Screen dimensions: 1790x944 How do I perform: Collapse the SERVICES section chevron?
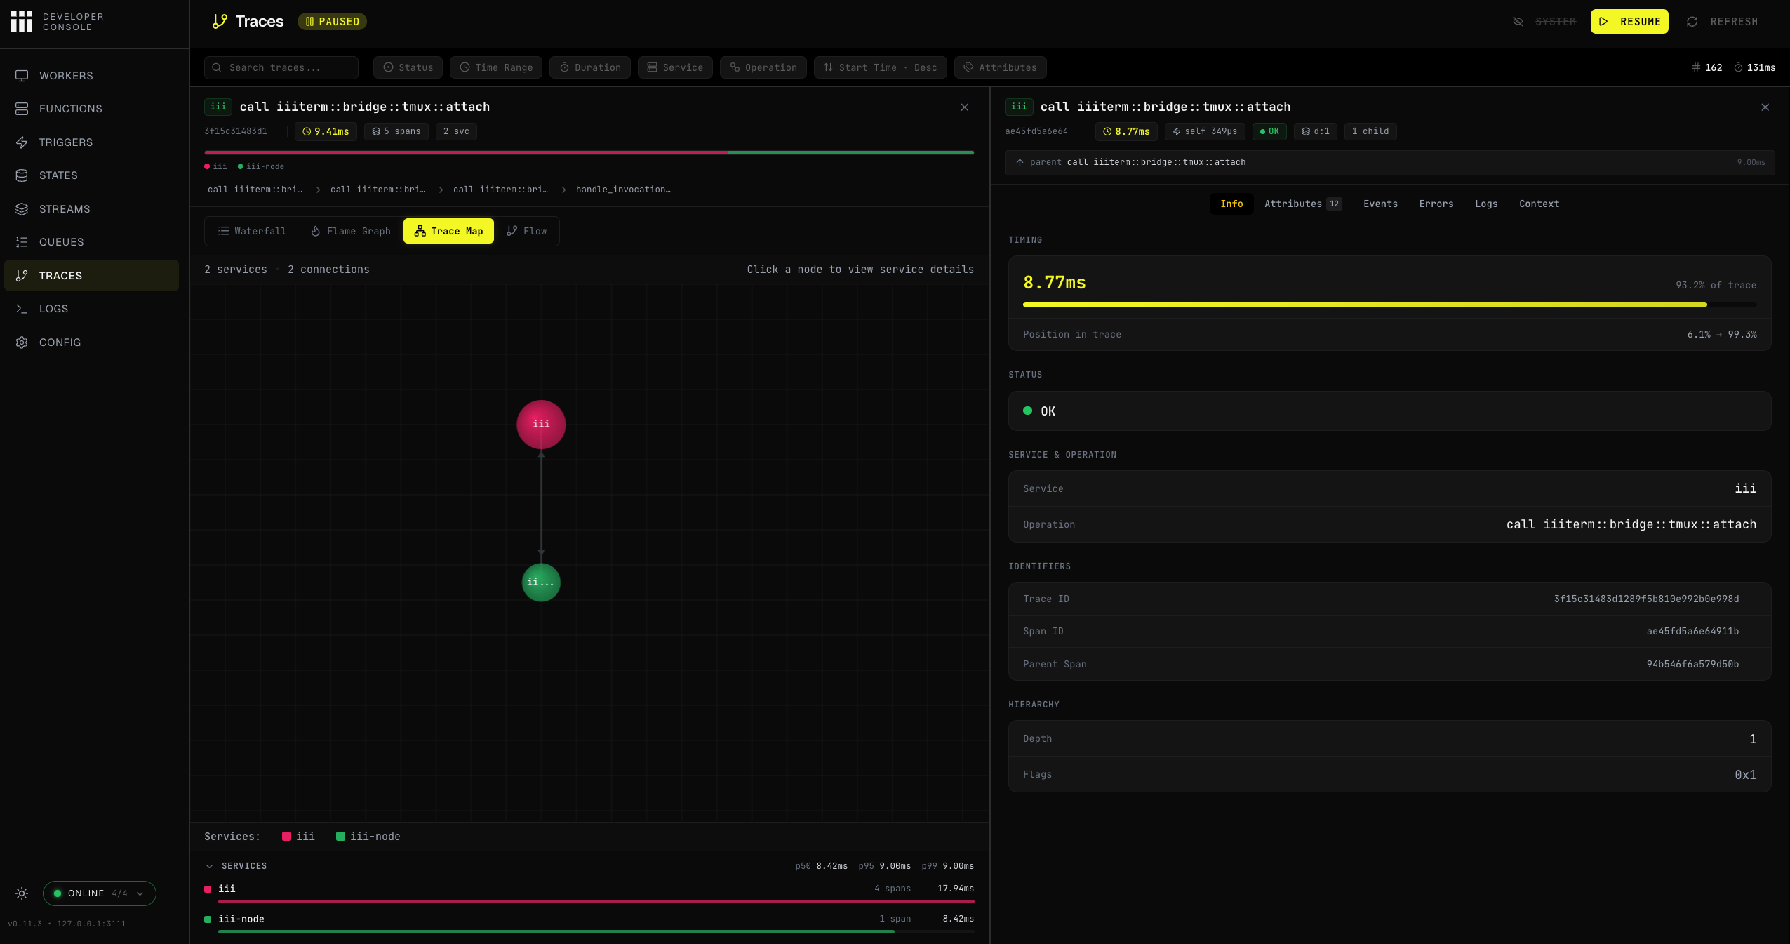click(209, 866)
